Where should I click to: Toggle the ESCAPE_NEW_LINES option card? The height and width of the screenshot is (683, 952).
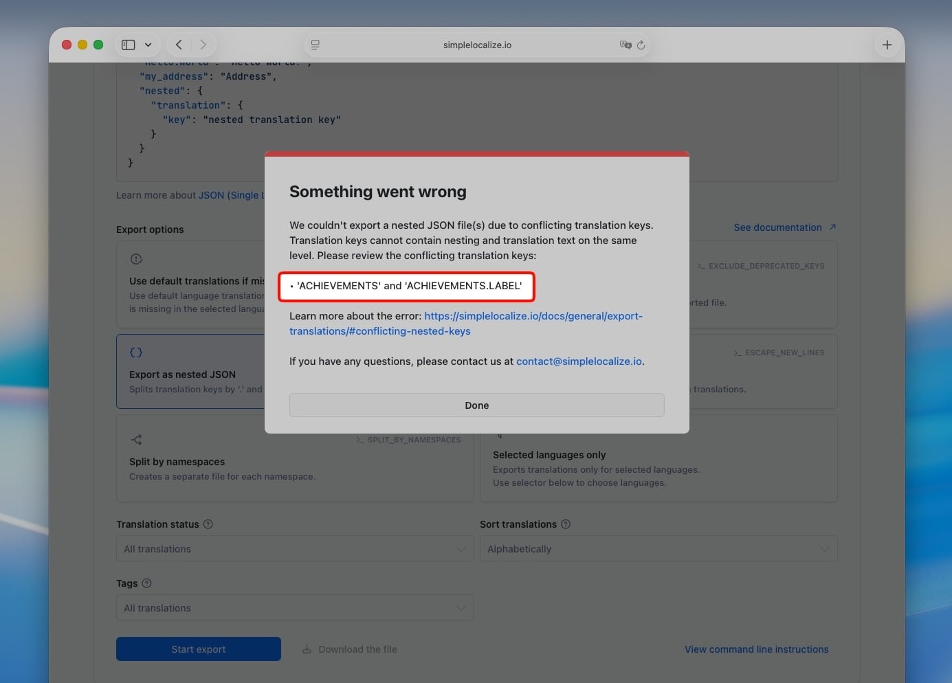click(763, 371)
